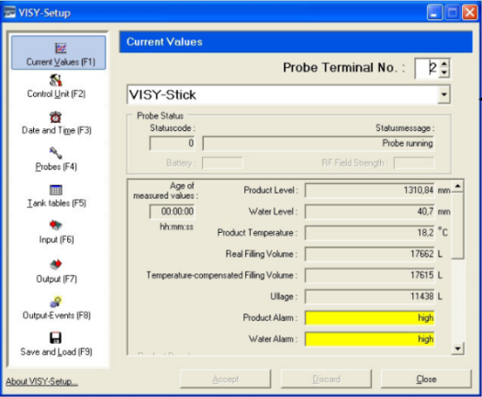
Task: Click Water Level value 40,7
Action: (369, 212)
